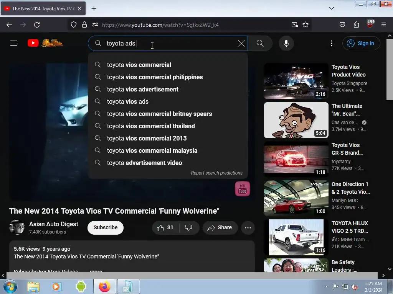Open Firefox extensions puzzle icon
Image resolution: width=393 pixels, height=294 pixels.
(356, 24)
